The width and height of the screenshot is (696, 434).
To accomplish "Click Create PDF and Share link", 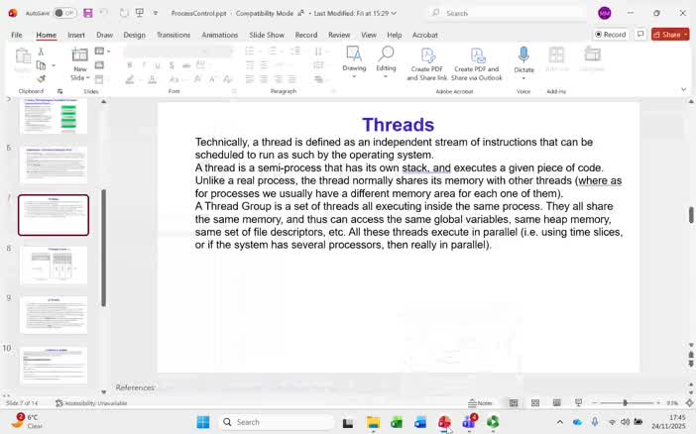I will pos(427,64).
